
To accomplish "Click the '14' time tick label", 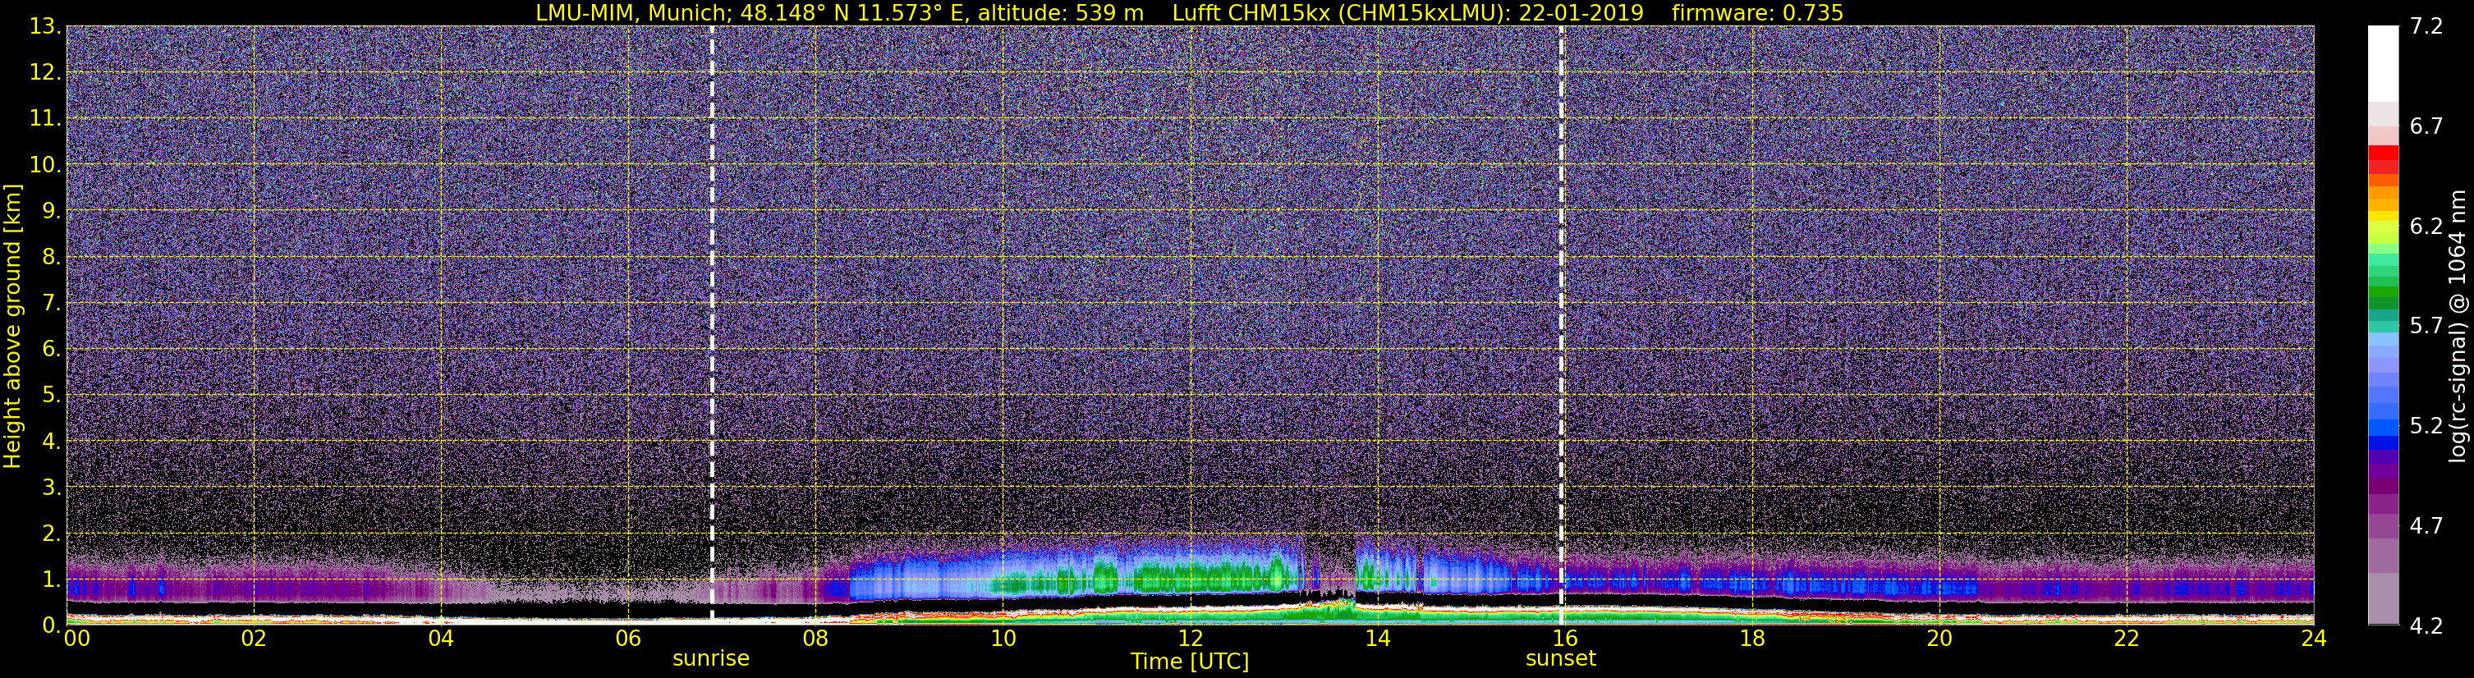I will (1377, 639).
